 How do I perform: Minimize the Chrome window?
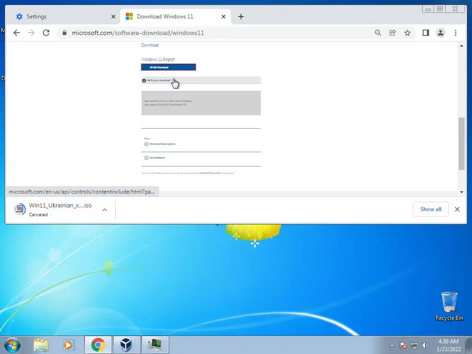pos(428,9)
